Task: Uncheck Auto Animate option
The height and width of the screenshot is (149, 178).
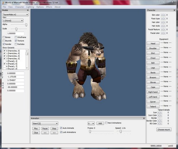Action: (x=61, y=128)
